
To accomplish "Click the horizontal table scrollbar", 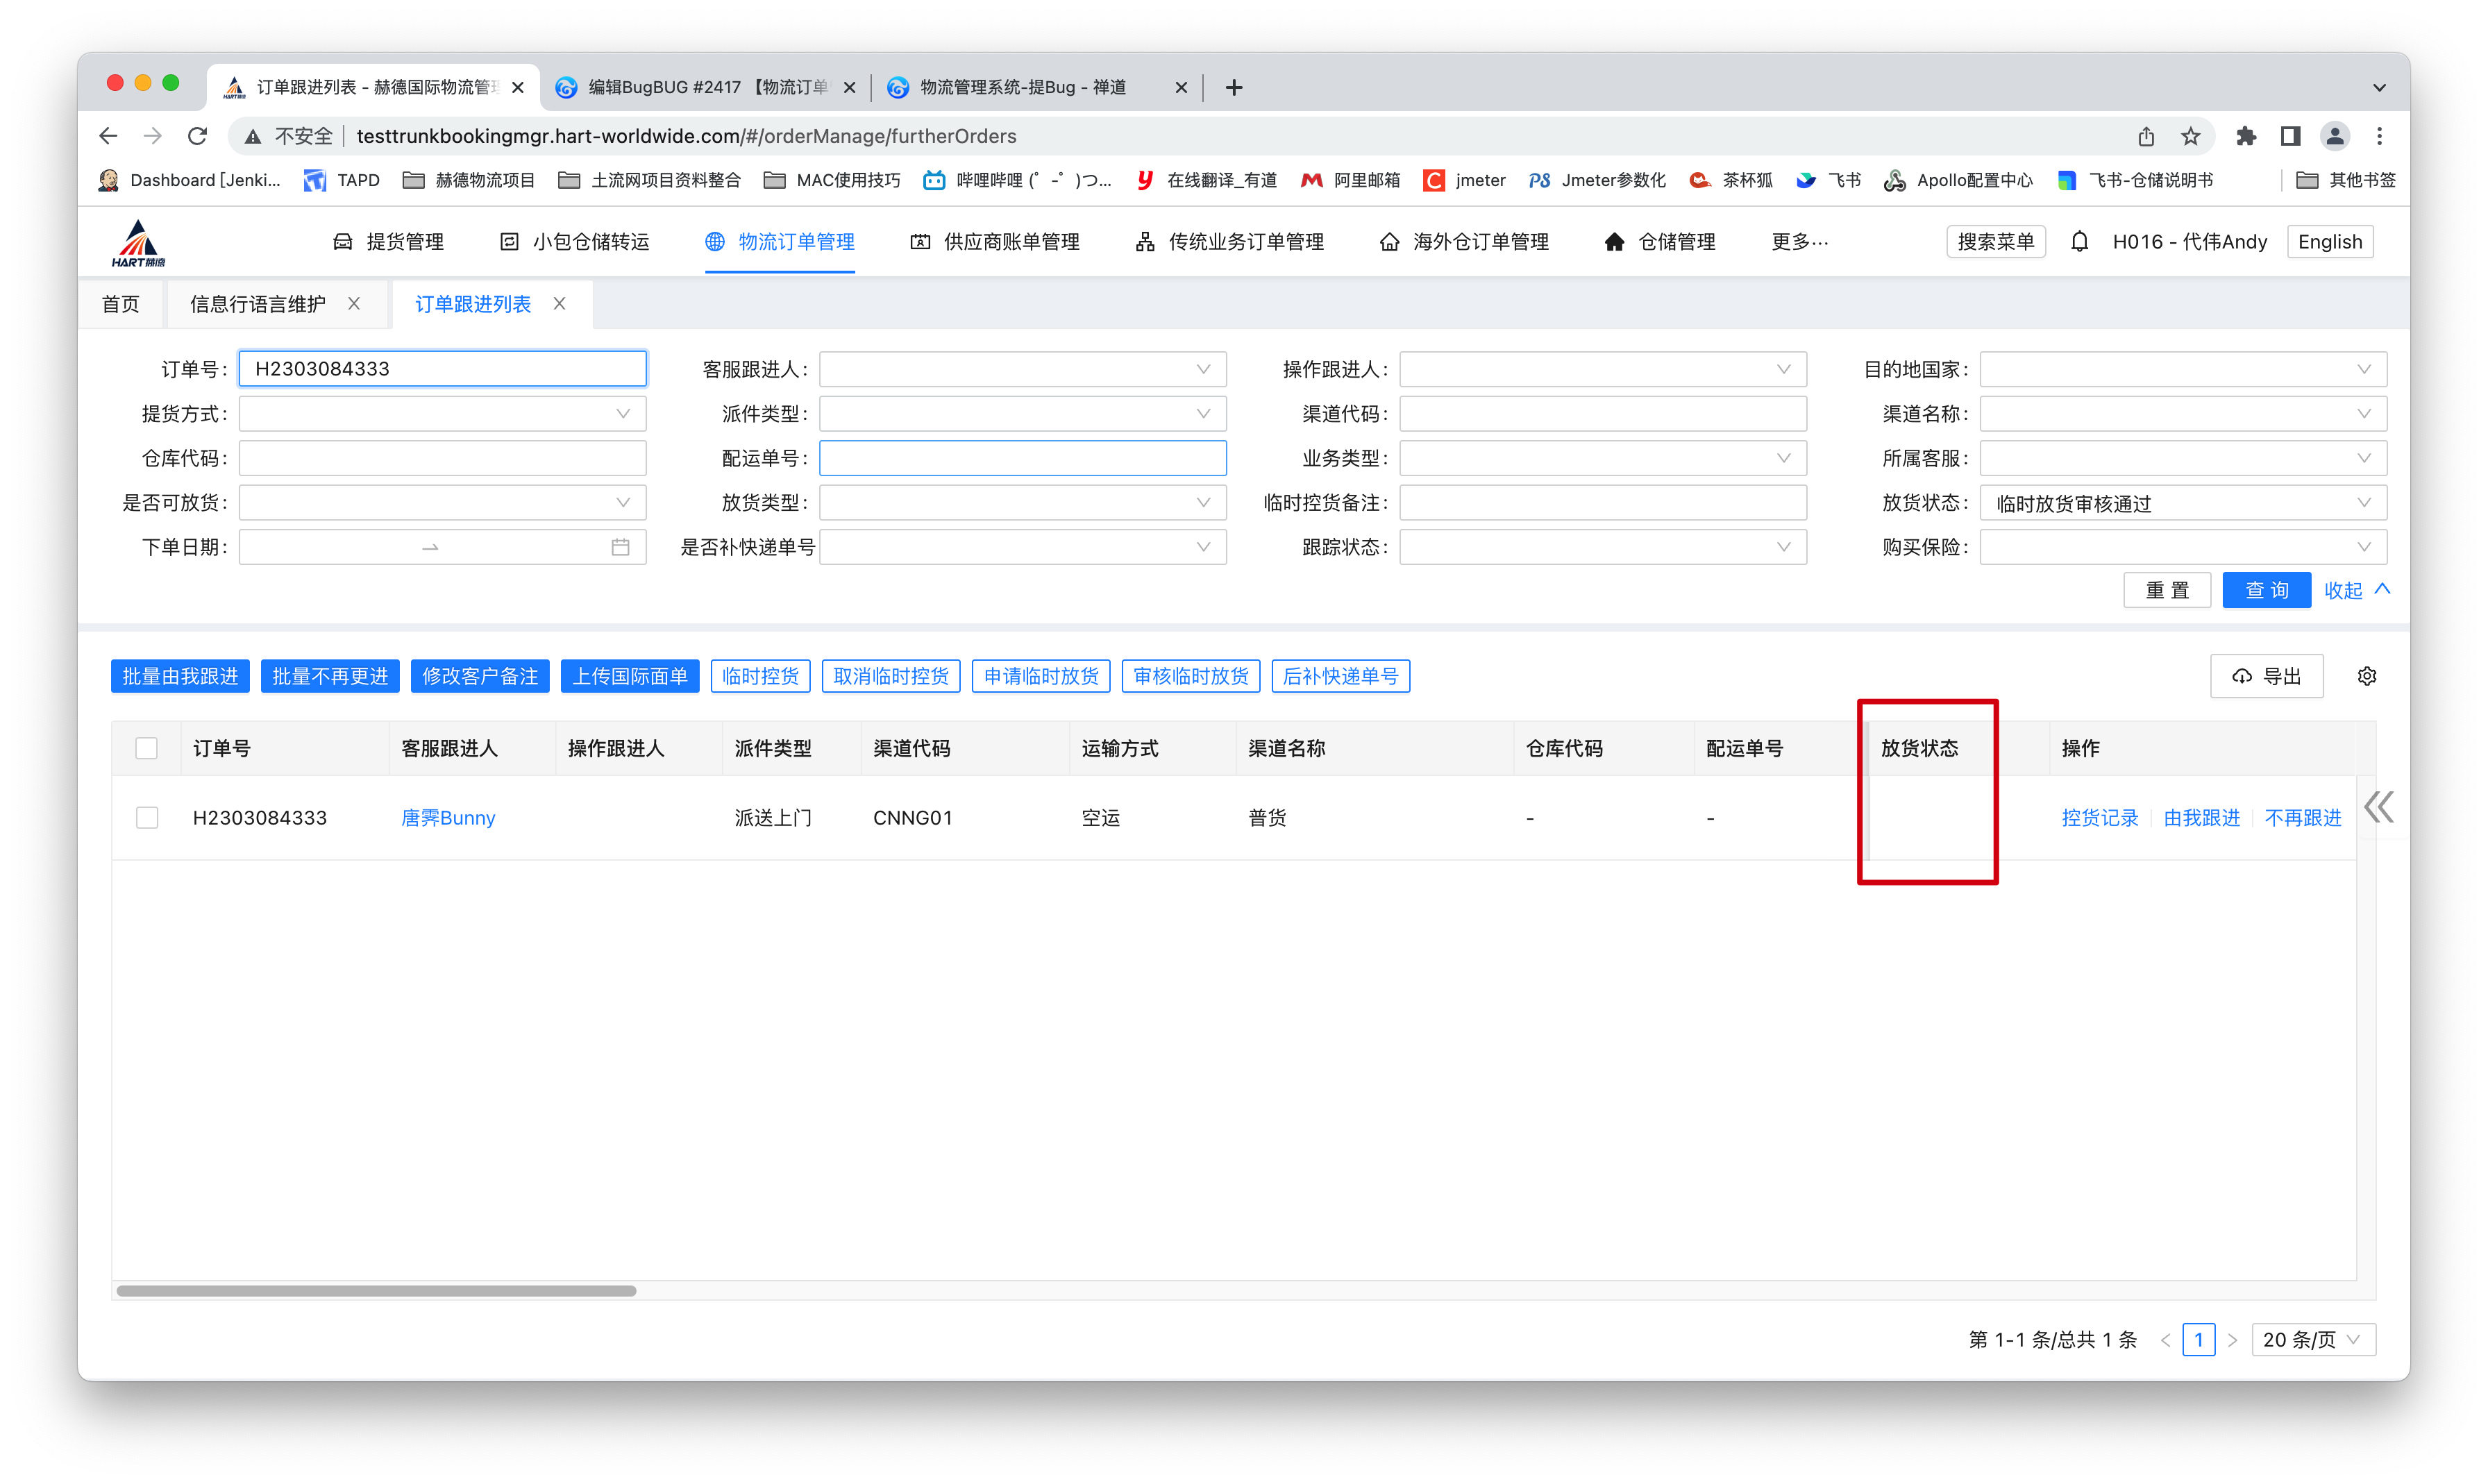I will (376, 1291).
